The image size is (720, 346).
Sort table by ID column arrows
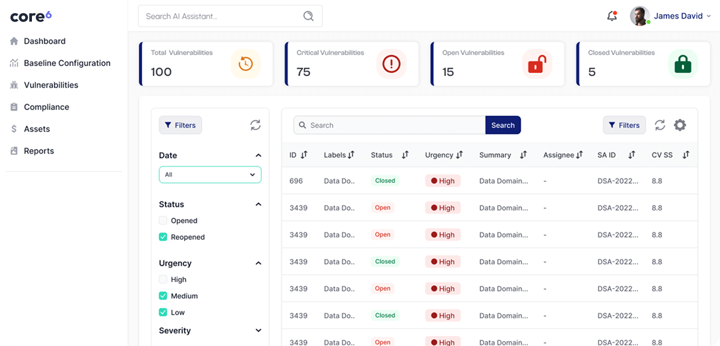click(304, 155)
